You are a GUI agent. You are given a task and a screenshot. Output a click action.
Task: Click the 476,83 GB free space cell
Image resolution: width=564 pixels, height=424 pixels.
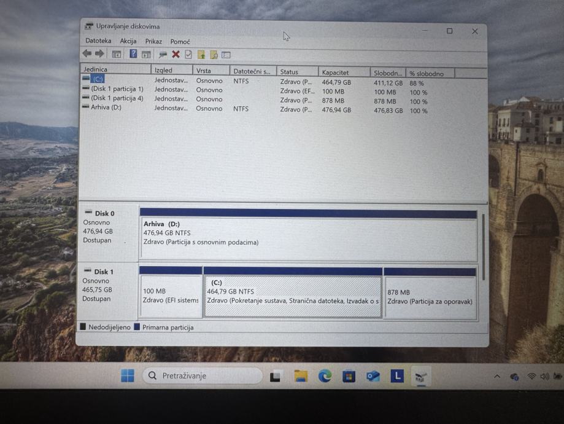coord(388,111)
